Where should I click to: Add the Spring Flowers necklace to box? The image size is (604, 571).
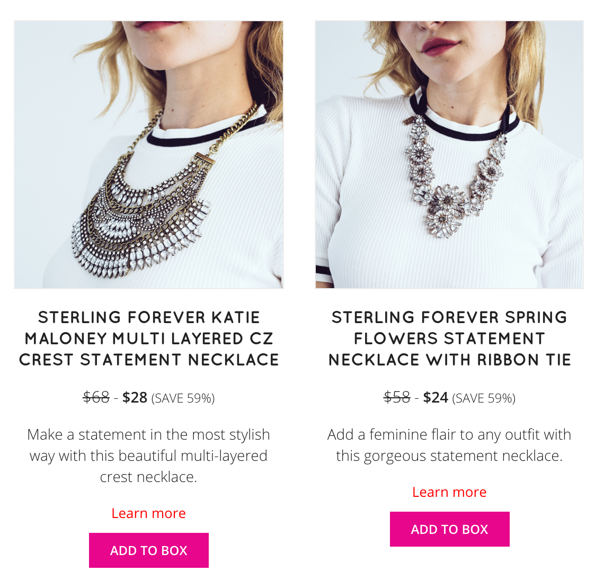click(x=449, y=529)
